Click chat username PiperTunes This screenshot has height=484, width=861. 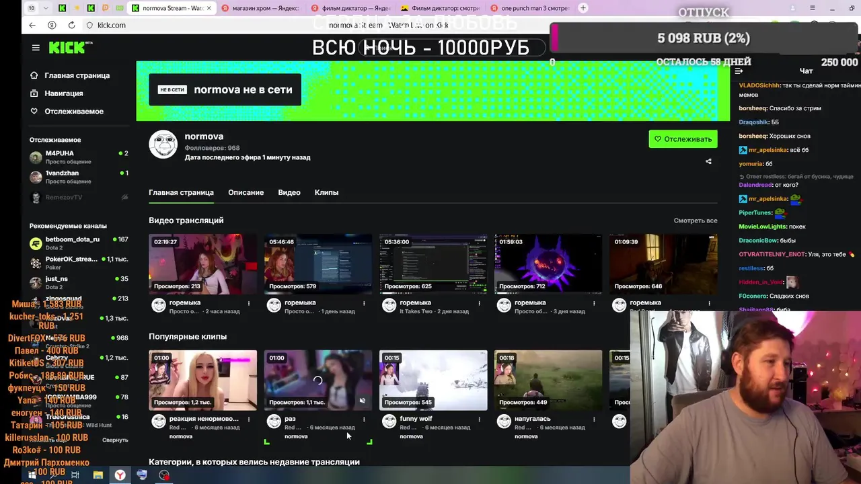[755, 212]
